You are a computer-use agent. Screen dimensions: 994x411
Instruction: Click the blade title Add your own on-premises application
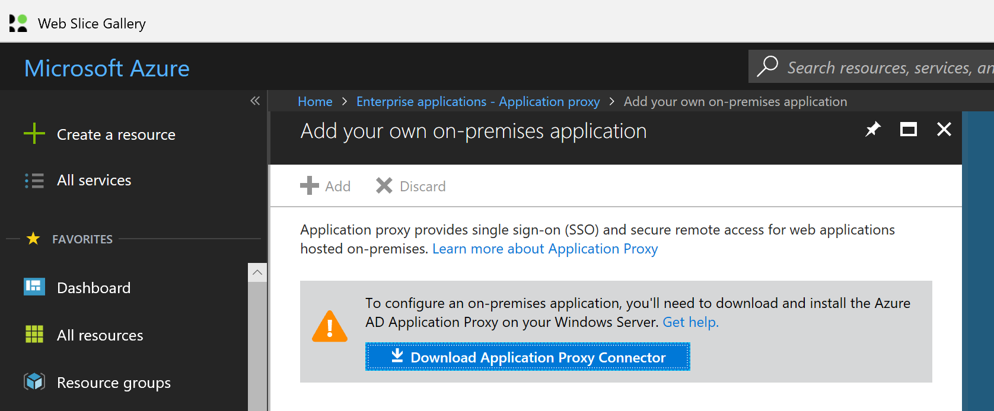point(473,131)
